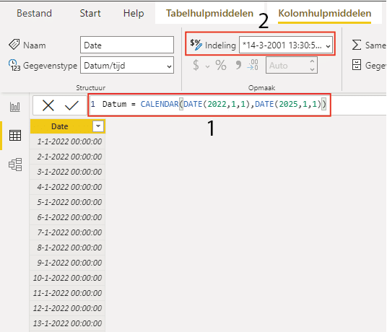Select the Date column header

pos(68,126)
